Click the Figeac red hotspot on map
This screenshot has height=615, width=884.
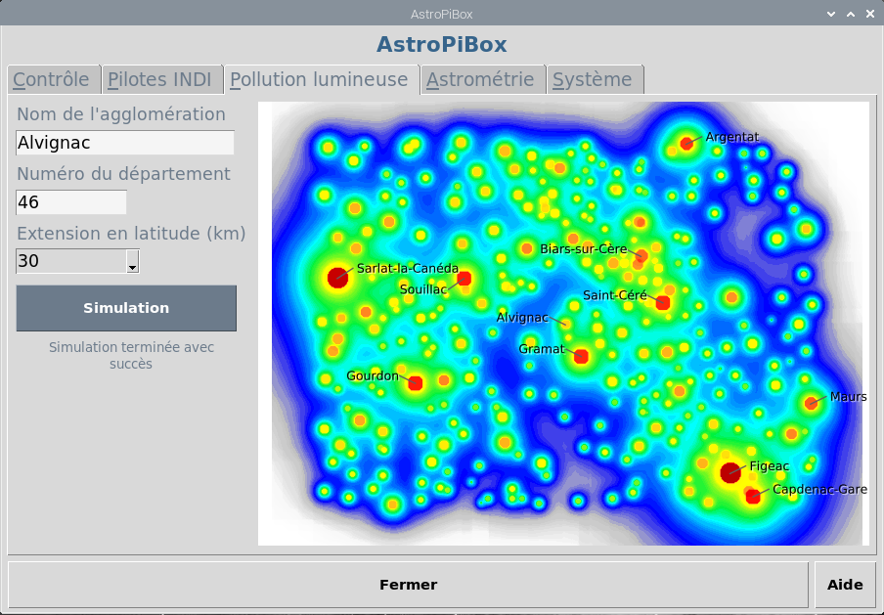coord(729,473)
